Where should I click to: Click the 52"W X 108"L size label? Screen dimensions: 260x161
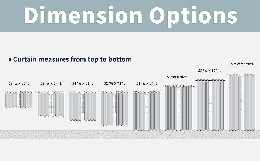click(210, 71)
